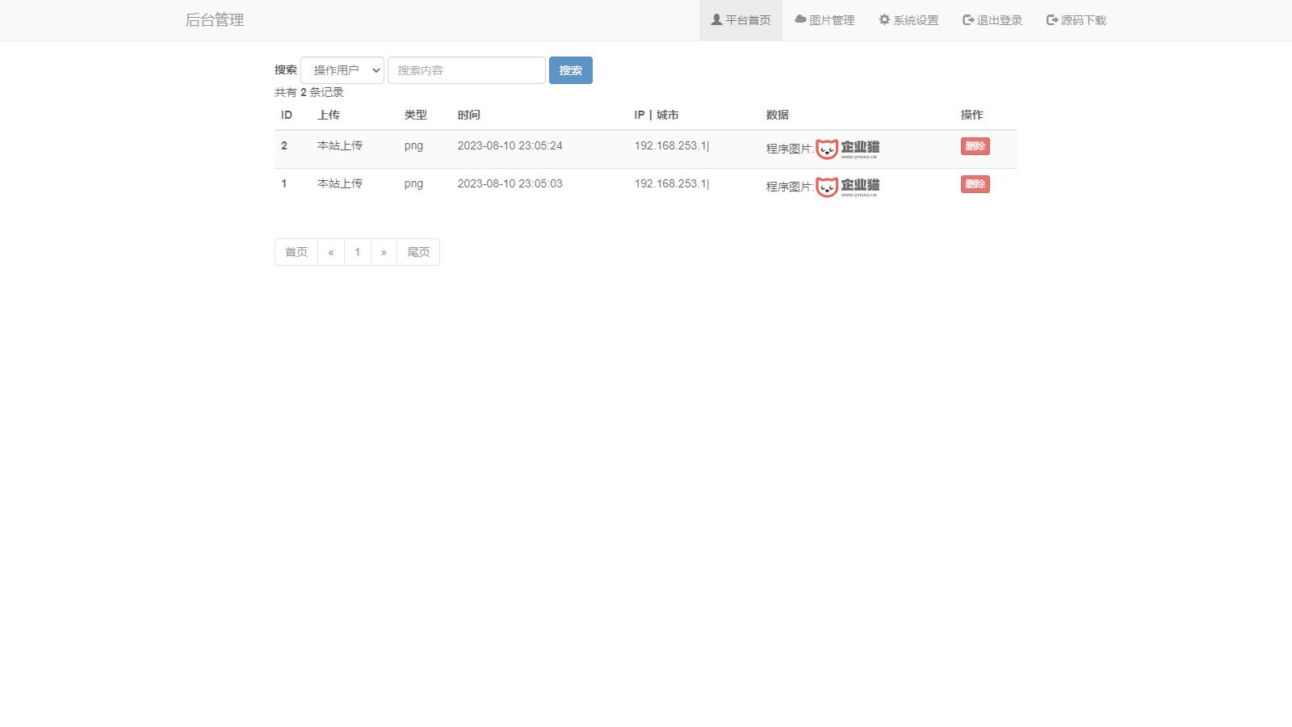The image size is (1292, 727).
Task: Focus the 搜索内容 input field
Action: [x=467, y=70]
